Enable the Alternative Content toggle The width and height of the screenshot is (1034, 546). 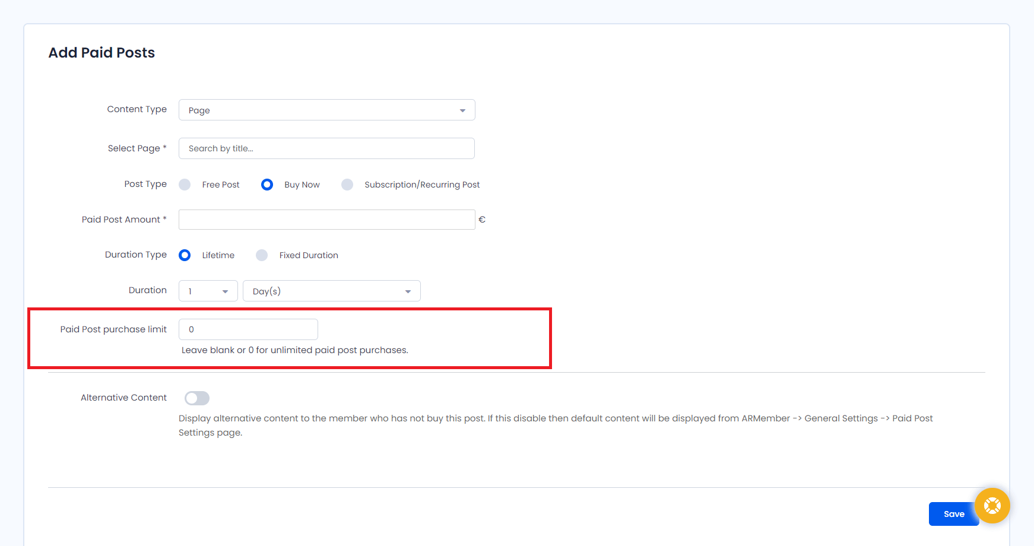[197, 398]
